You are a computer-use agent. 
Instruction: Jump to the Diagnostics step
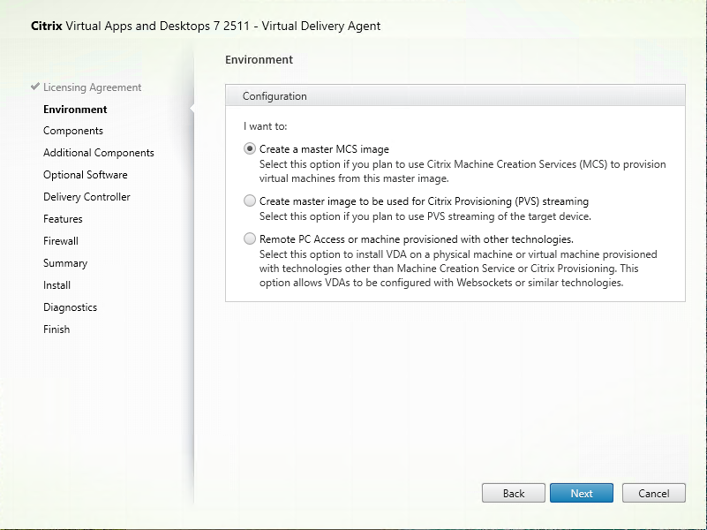pos(71,307)
